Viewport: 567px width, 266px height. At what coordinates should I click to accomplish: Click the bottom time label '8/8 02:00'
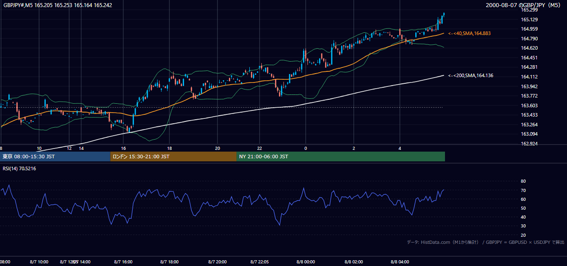click(354, 262)
